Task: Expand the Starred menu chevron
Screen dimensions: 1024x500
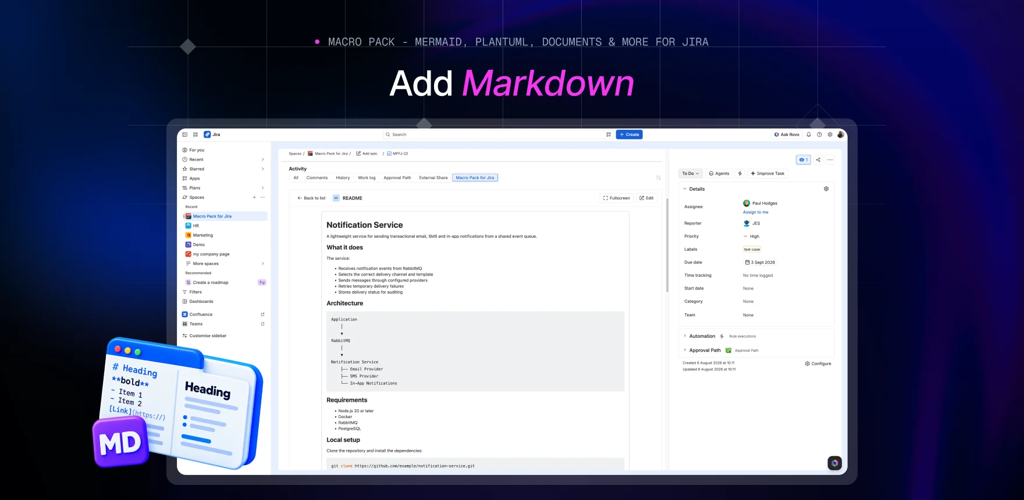Action: pyautogui.click(x=262, y=169)
